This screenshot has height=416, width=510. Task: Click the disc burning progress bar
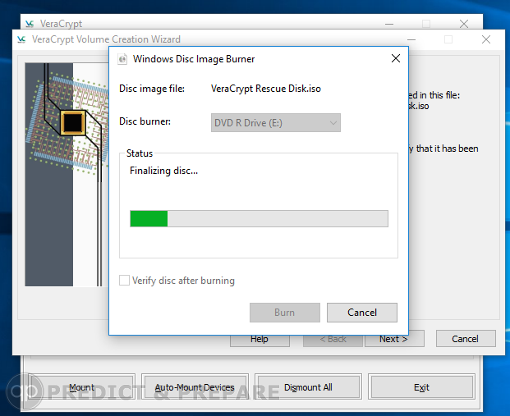click(x=259, y=218)
